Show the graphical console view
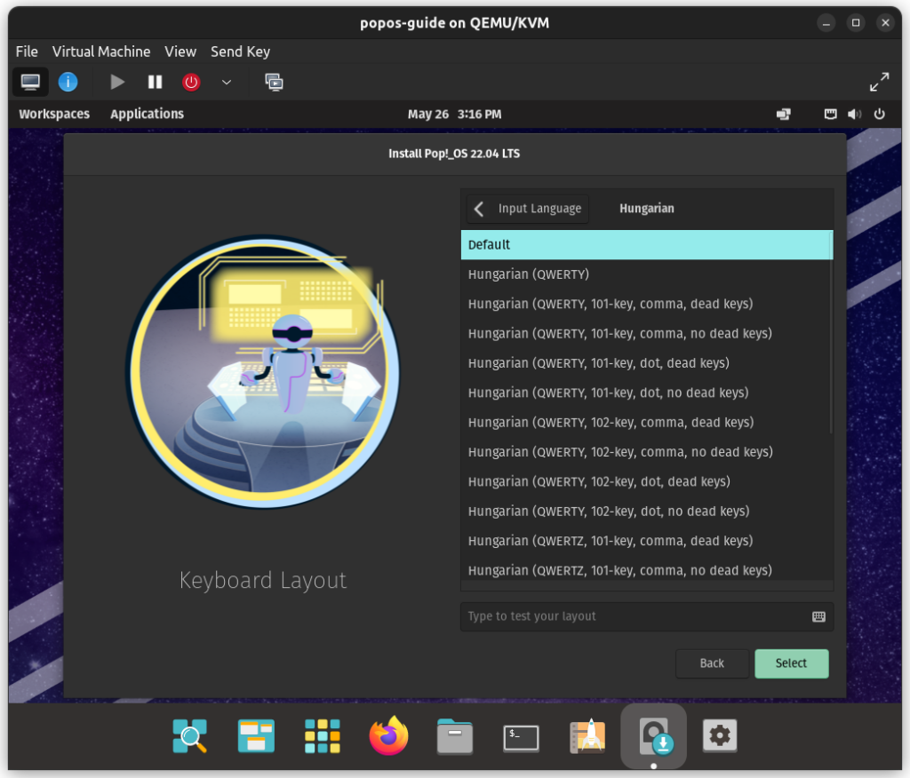This screenshot has height=778, width=910. pos(30,82)
